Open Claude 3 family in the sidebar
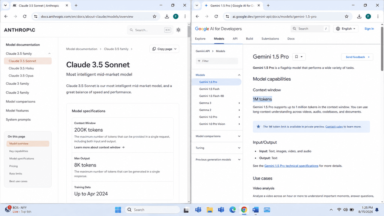 click(x=17, y=84)
